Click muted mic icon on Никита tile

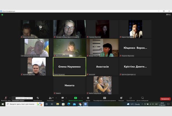55,93
